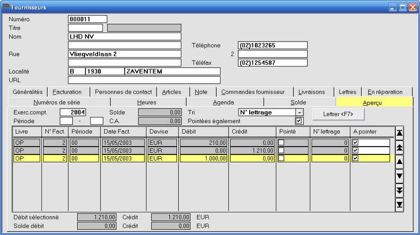Select the Heures tab
420x235 pixels.
[147, 102]
